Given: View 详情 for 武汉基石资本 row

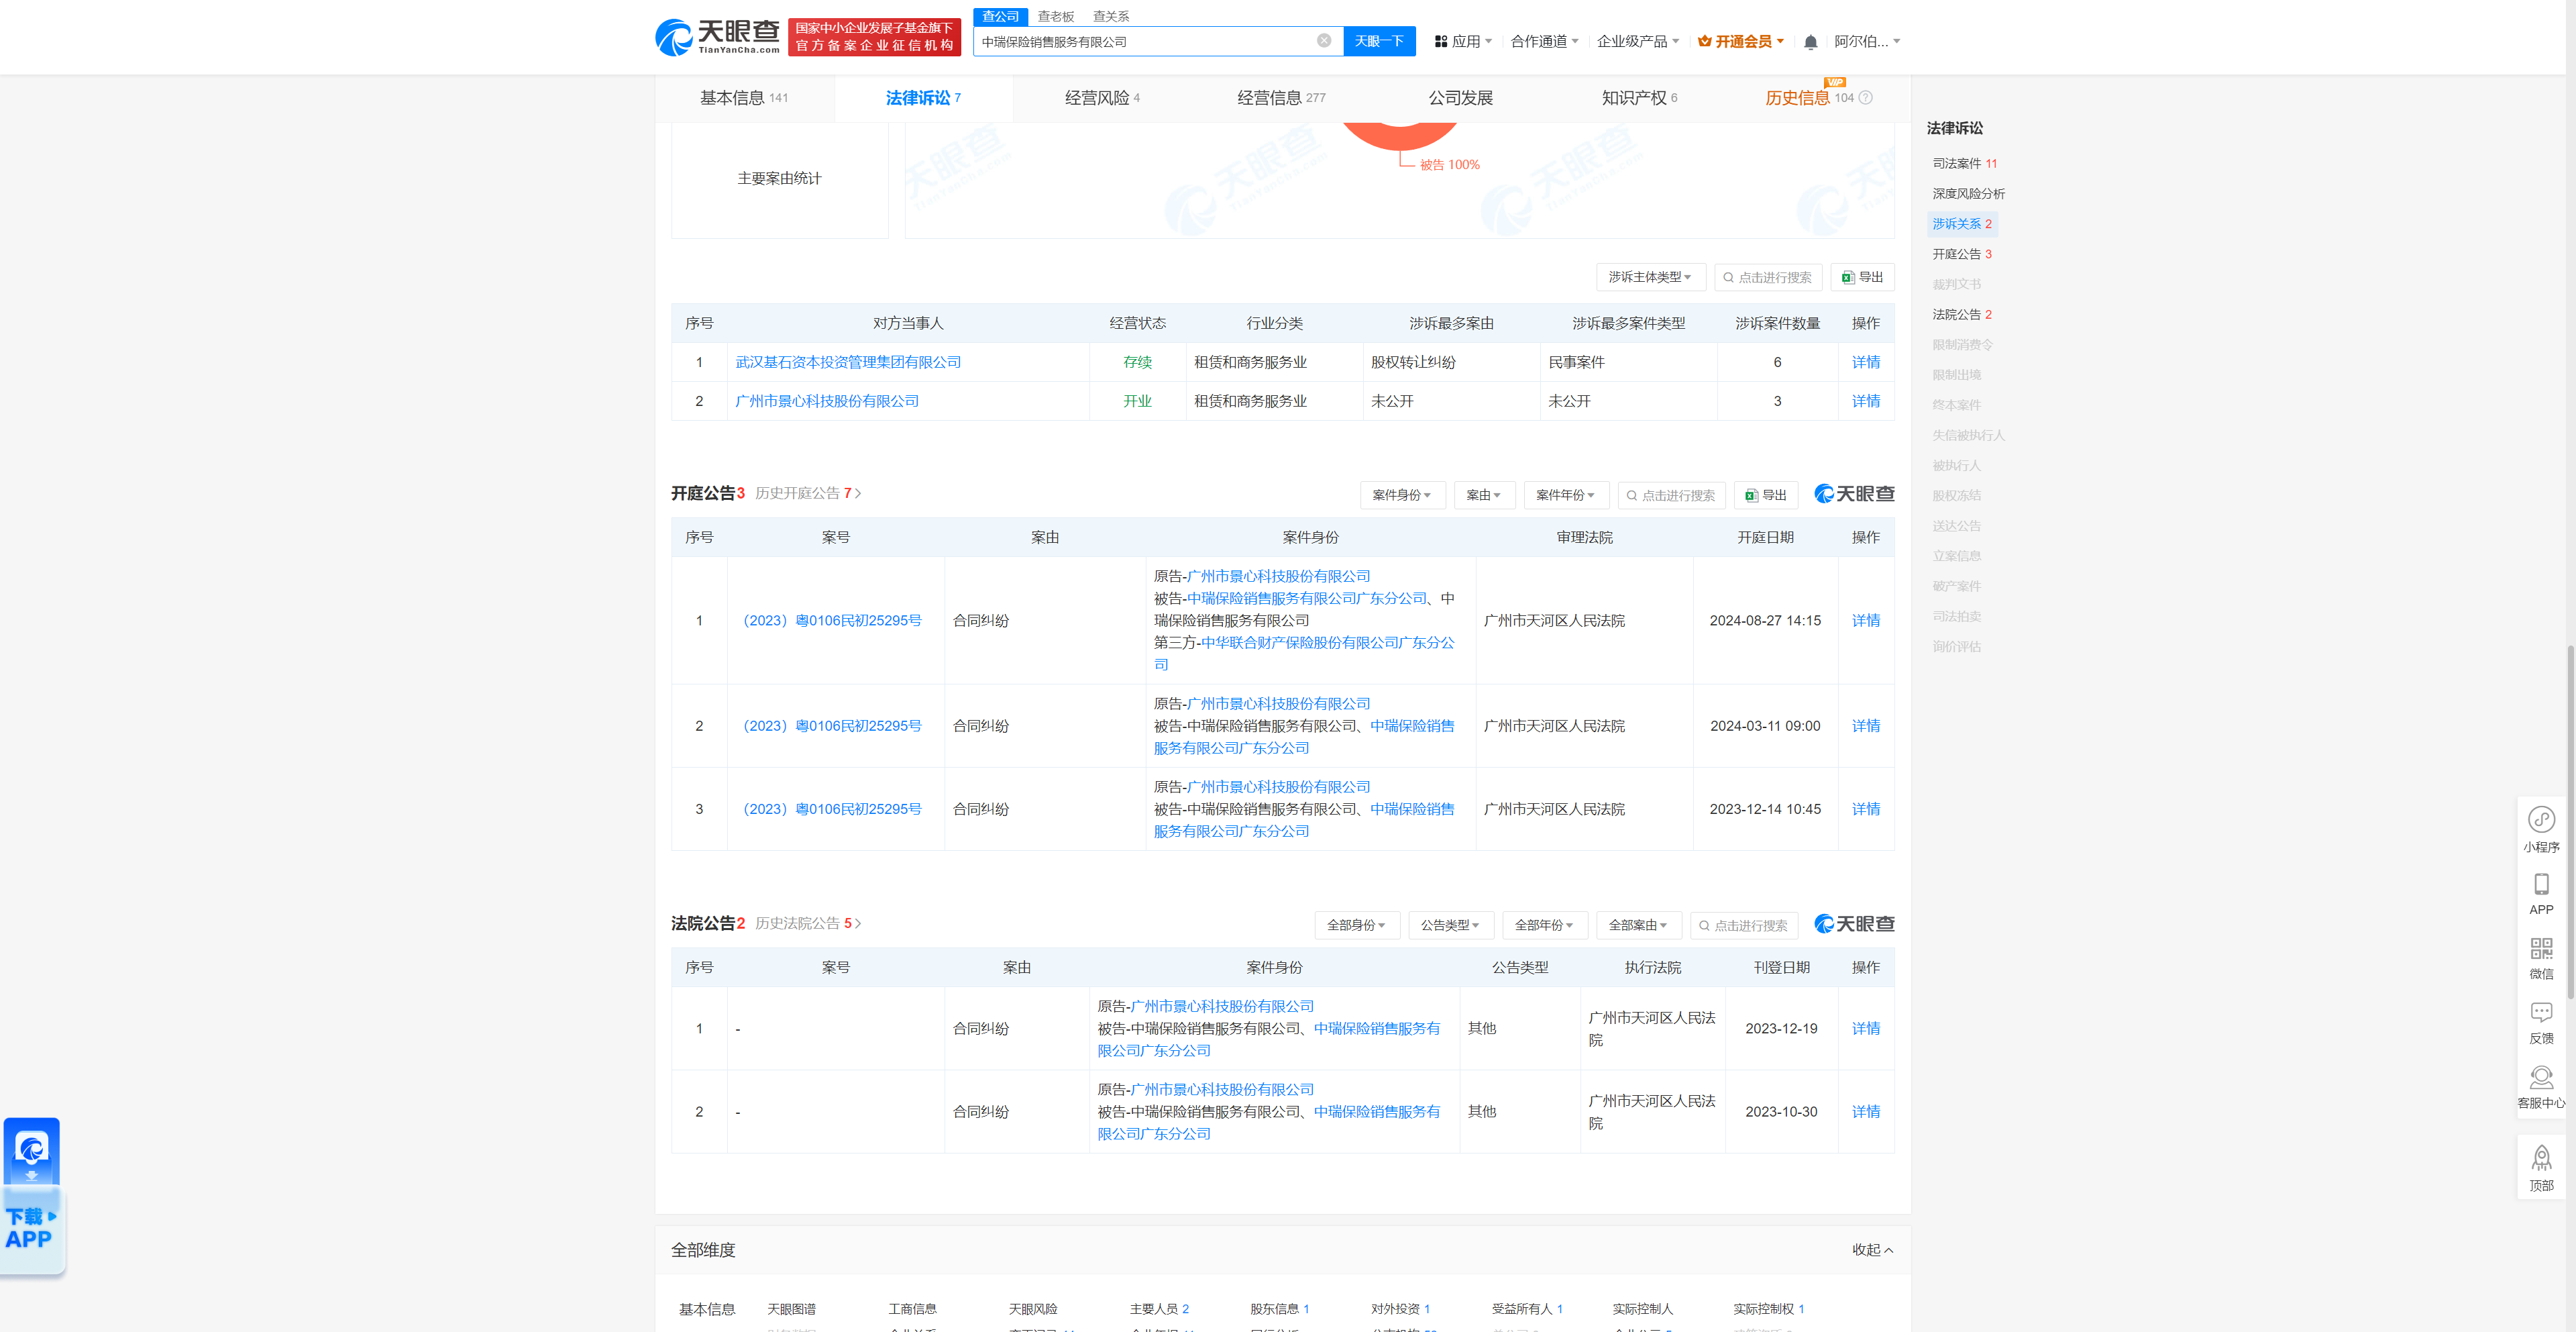Looking at the screenshot, I should [x=1865, y=362].
